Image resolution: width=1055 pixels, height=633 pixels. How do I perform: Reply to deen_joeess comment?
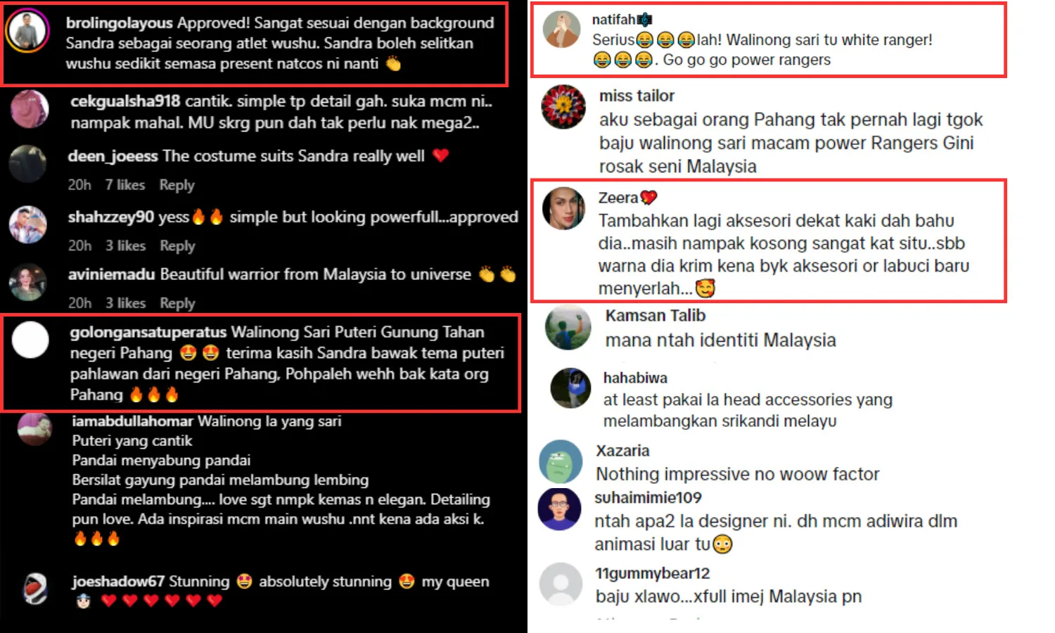click(x=177, y=185)
